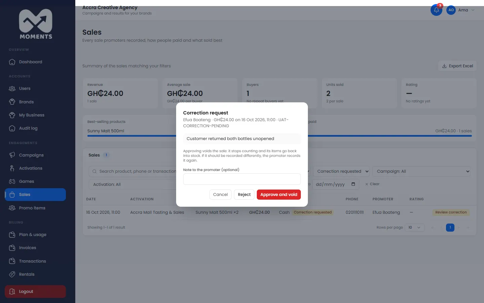The width and height of the screenshot is (484, 303).
Task: Click the Rentals tag icon
Action: 12,274
